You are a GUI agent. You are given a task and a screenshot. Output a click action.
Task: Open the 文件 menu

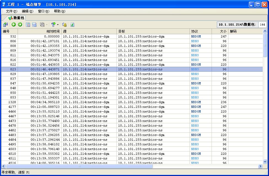[x=11, y=11]
